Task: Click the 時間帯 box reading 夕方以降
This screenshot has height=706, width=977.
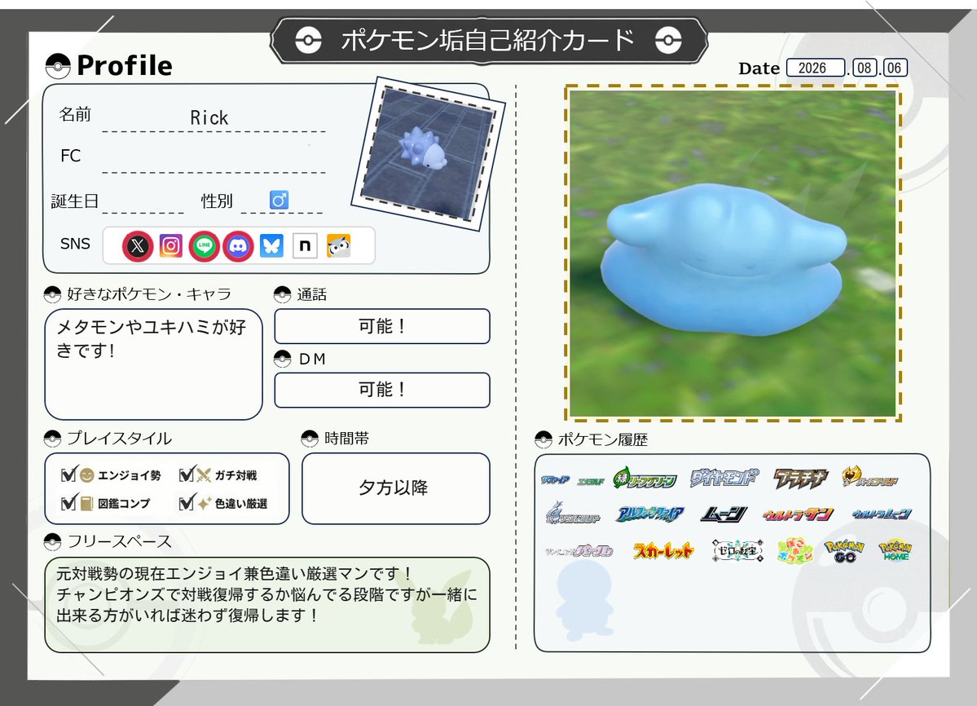Action: click(396, 488)
